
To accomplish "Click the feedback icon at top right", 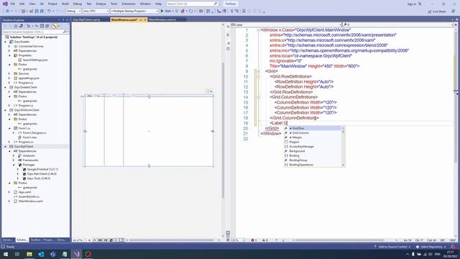I will (454, 12).
